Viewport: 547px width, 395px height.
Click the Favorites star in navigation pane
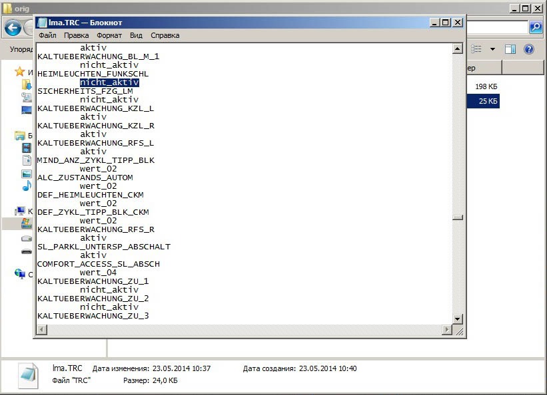(x=19, y=72)
